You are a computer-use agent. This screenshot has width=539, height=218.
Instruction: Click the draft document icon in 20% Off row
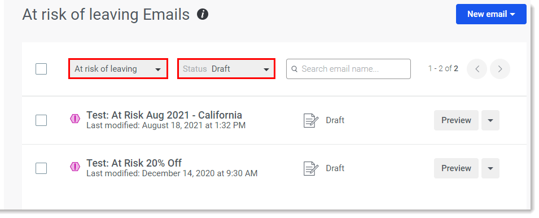coord(311,168)
